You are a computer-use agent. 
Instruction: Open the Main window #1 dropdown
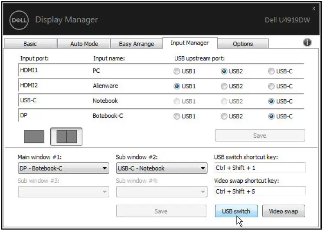coord(63,168)
